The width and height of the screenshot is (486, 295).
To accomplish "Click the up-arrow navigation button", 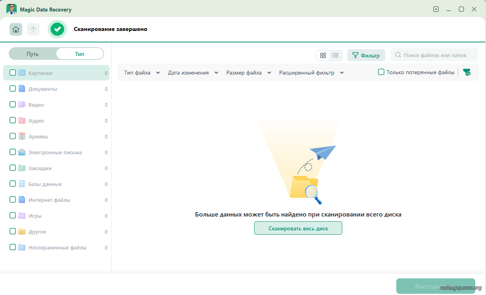I will [33, 29].
